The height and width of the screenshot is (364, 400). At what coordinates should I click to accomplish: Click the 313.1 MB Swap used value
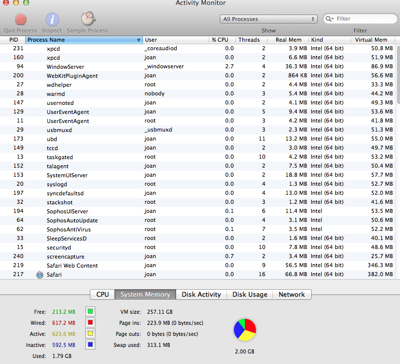click(x=159, y=345)
